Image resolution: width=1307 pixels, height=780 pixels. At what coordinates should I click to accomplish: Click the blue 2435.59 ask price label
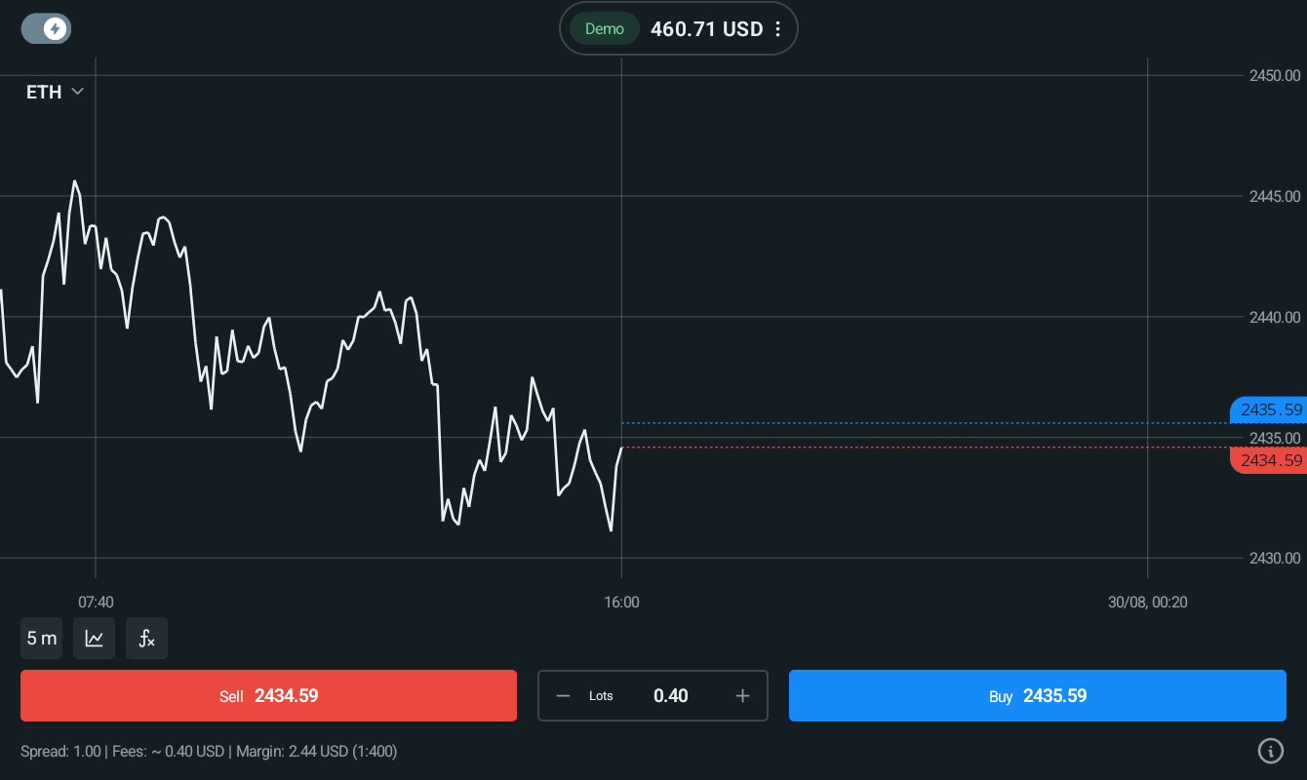coord(1269,410)
